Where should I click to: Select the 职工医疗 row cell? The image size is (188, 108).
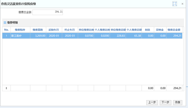tap(20, 36)
